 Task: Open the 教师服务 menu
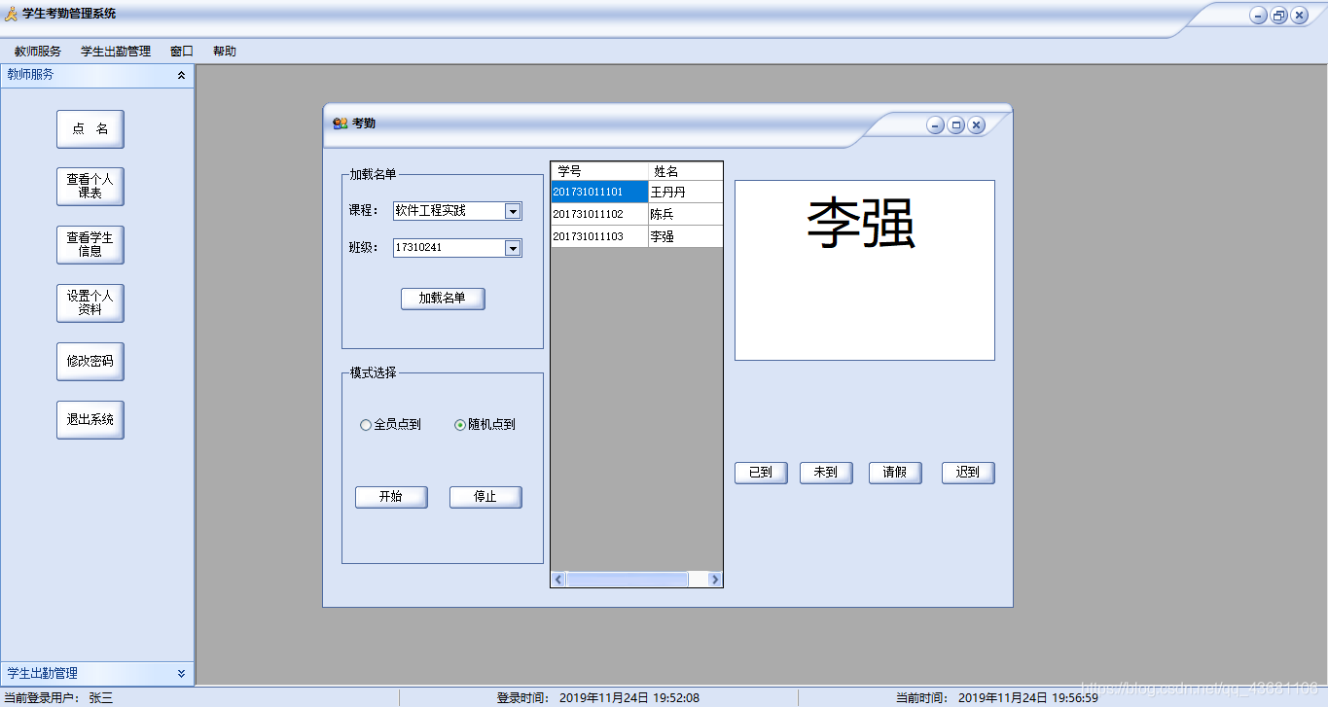tap(38, 52)
